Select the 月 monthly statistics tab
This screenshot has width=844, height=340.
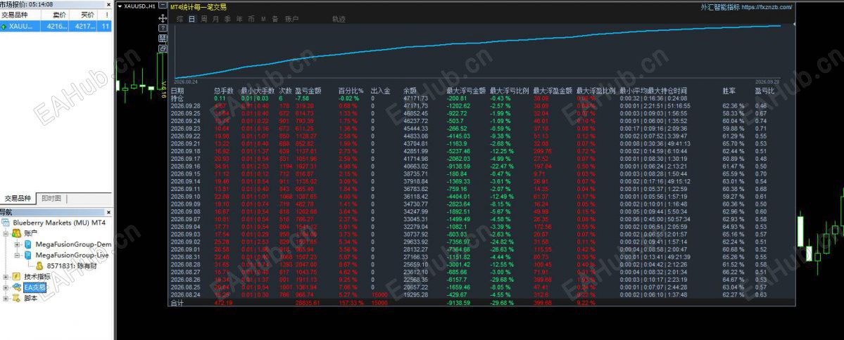(x=216, y=20)
